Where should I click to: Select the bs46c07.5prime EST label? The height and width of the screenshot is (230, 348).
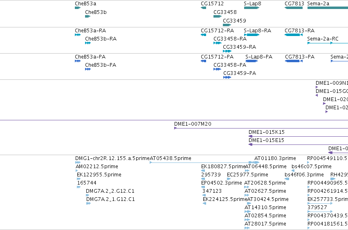click(311, 167)
